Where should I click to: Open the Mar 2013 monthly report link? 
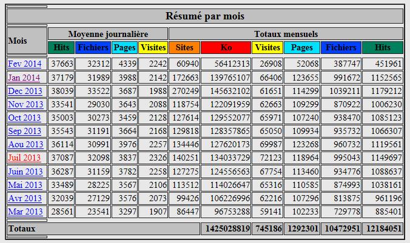tap(25, 211)
